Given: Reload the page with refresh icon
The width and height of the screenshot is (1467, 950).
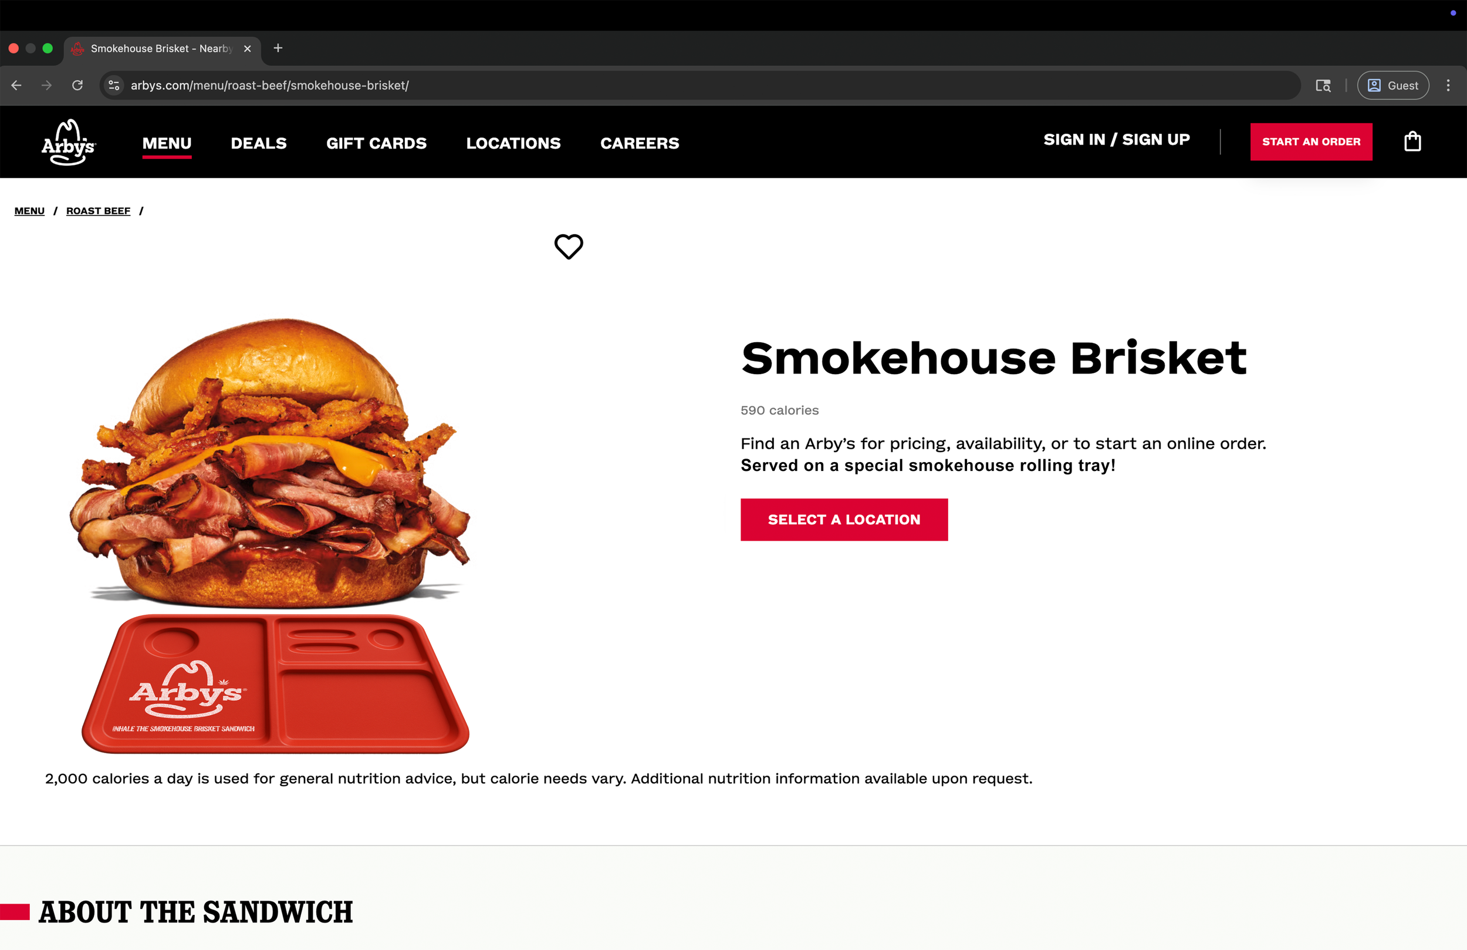Looking at the screenshot, I should 77,85.
